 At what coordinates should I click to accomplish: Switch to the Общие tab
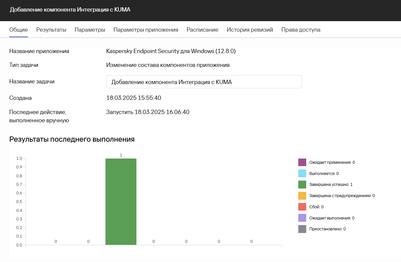coord(18,30)
